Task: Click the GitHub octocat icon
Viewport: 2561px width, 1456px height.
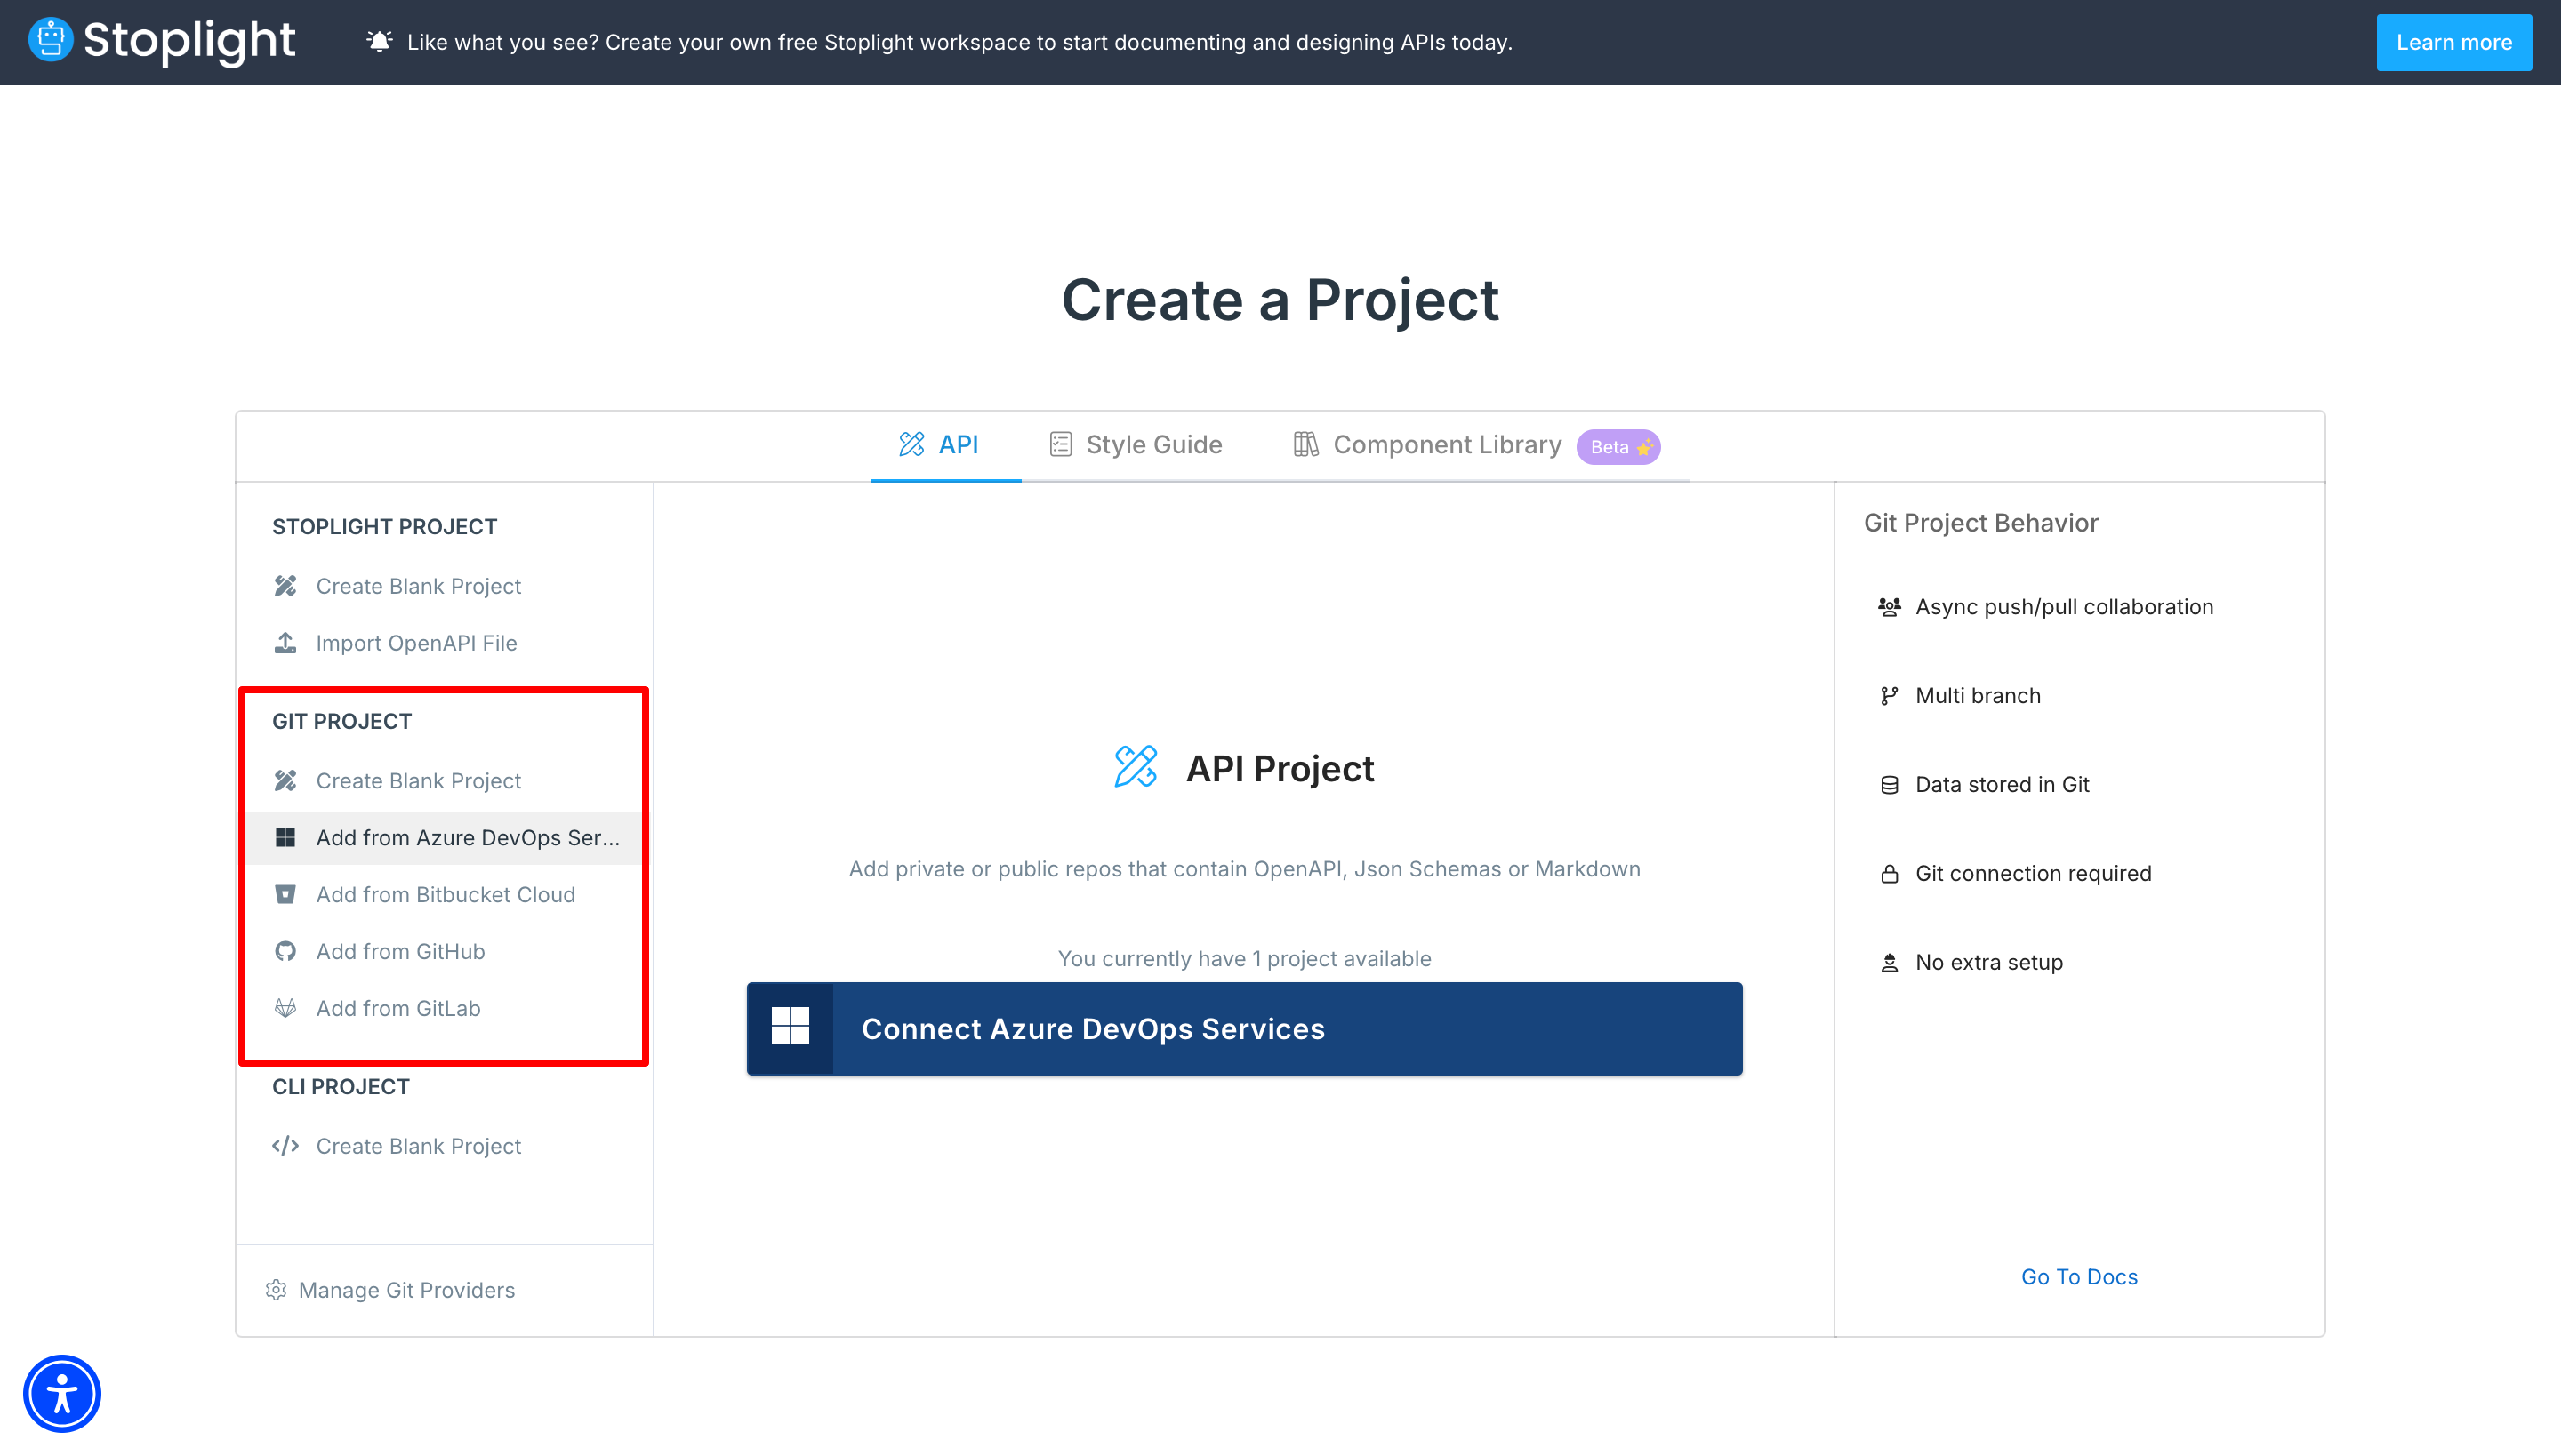Action: click(x=285, y=951)
